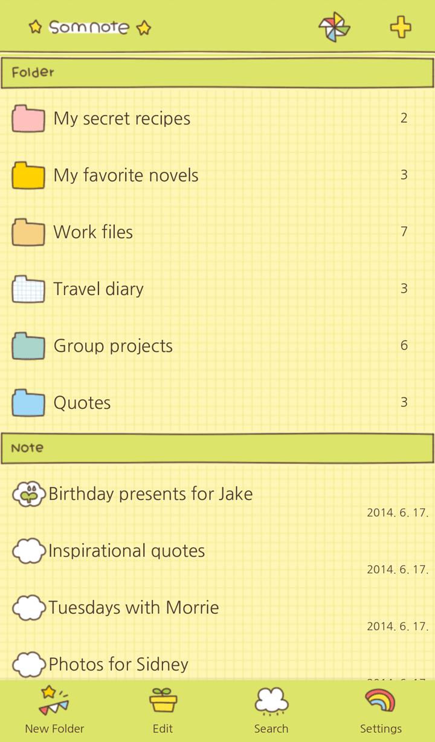Open the Photos for Sidney note

pyautogui.click(x=118, y=665)
